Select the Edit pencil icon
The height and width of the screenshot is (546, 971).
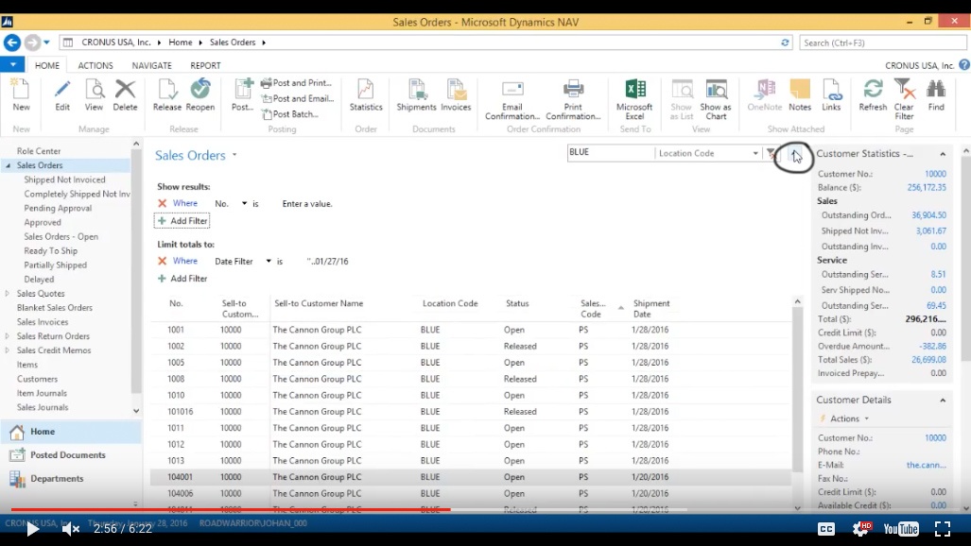[61, 91]
